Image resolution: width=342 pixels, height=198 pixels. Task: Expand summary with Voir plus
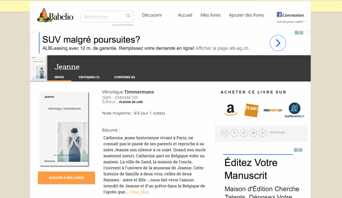tap(139, 192)
